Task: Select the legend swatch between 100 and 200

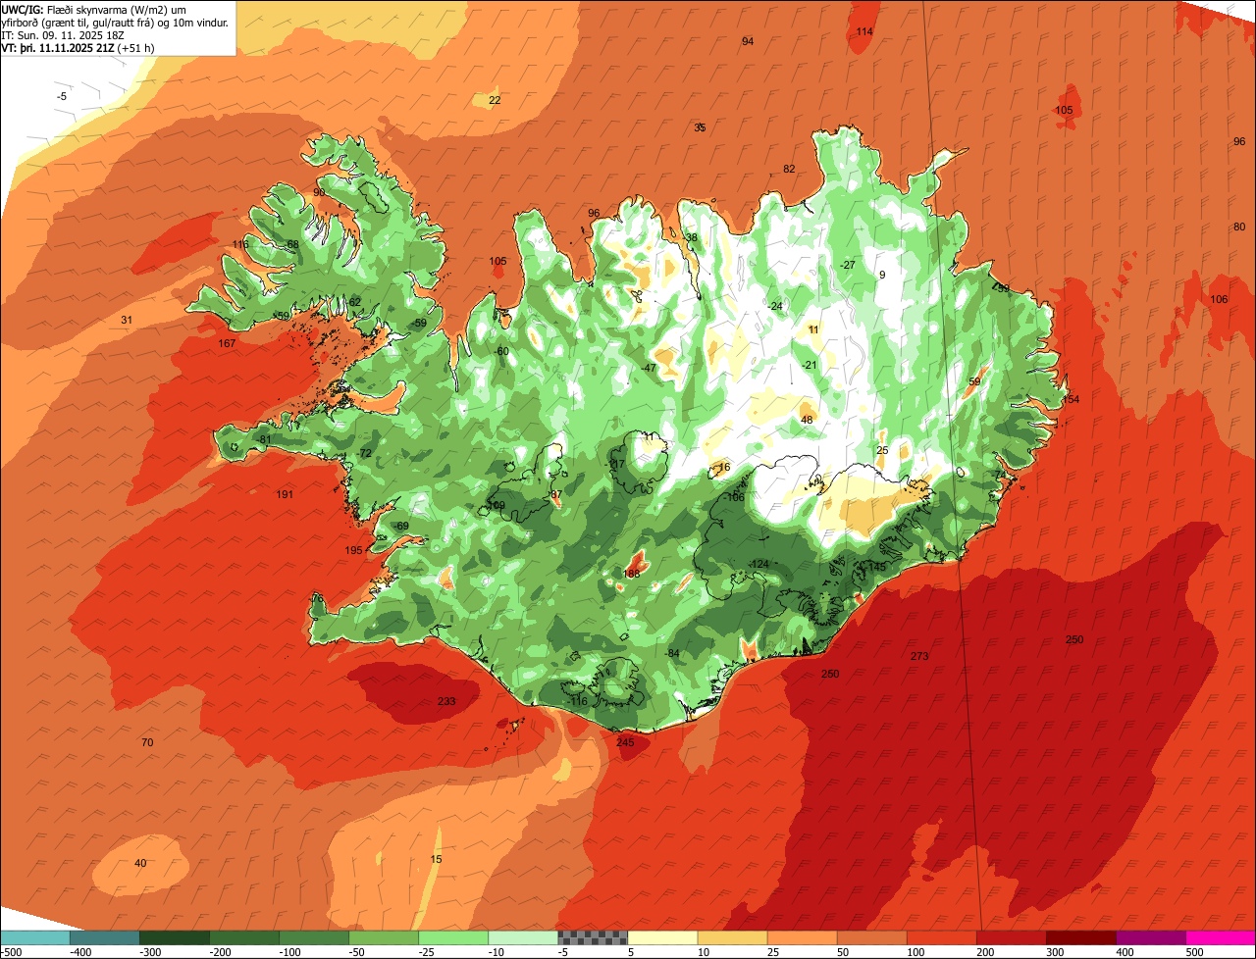Action: pos(942,936)
